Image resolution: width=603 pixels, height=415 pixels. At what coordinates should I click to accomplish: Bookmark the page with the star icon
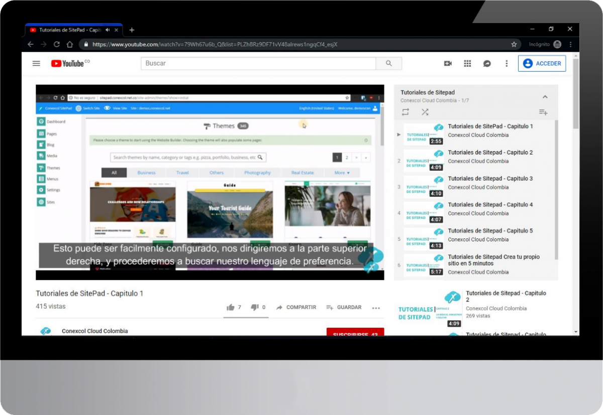(514, 44)
